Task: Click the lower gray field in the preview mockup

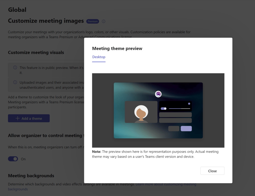Action: click(175, 121)
